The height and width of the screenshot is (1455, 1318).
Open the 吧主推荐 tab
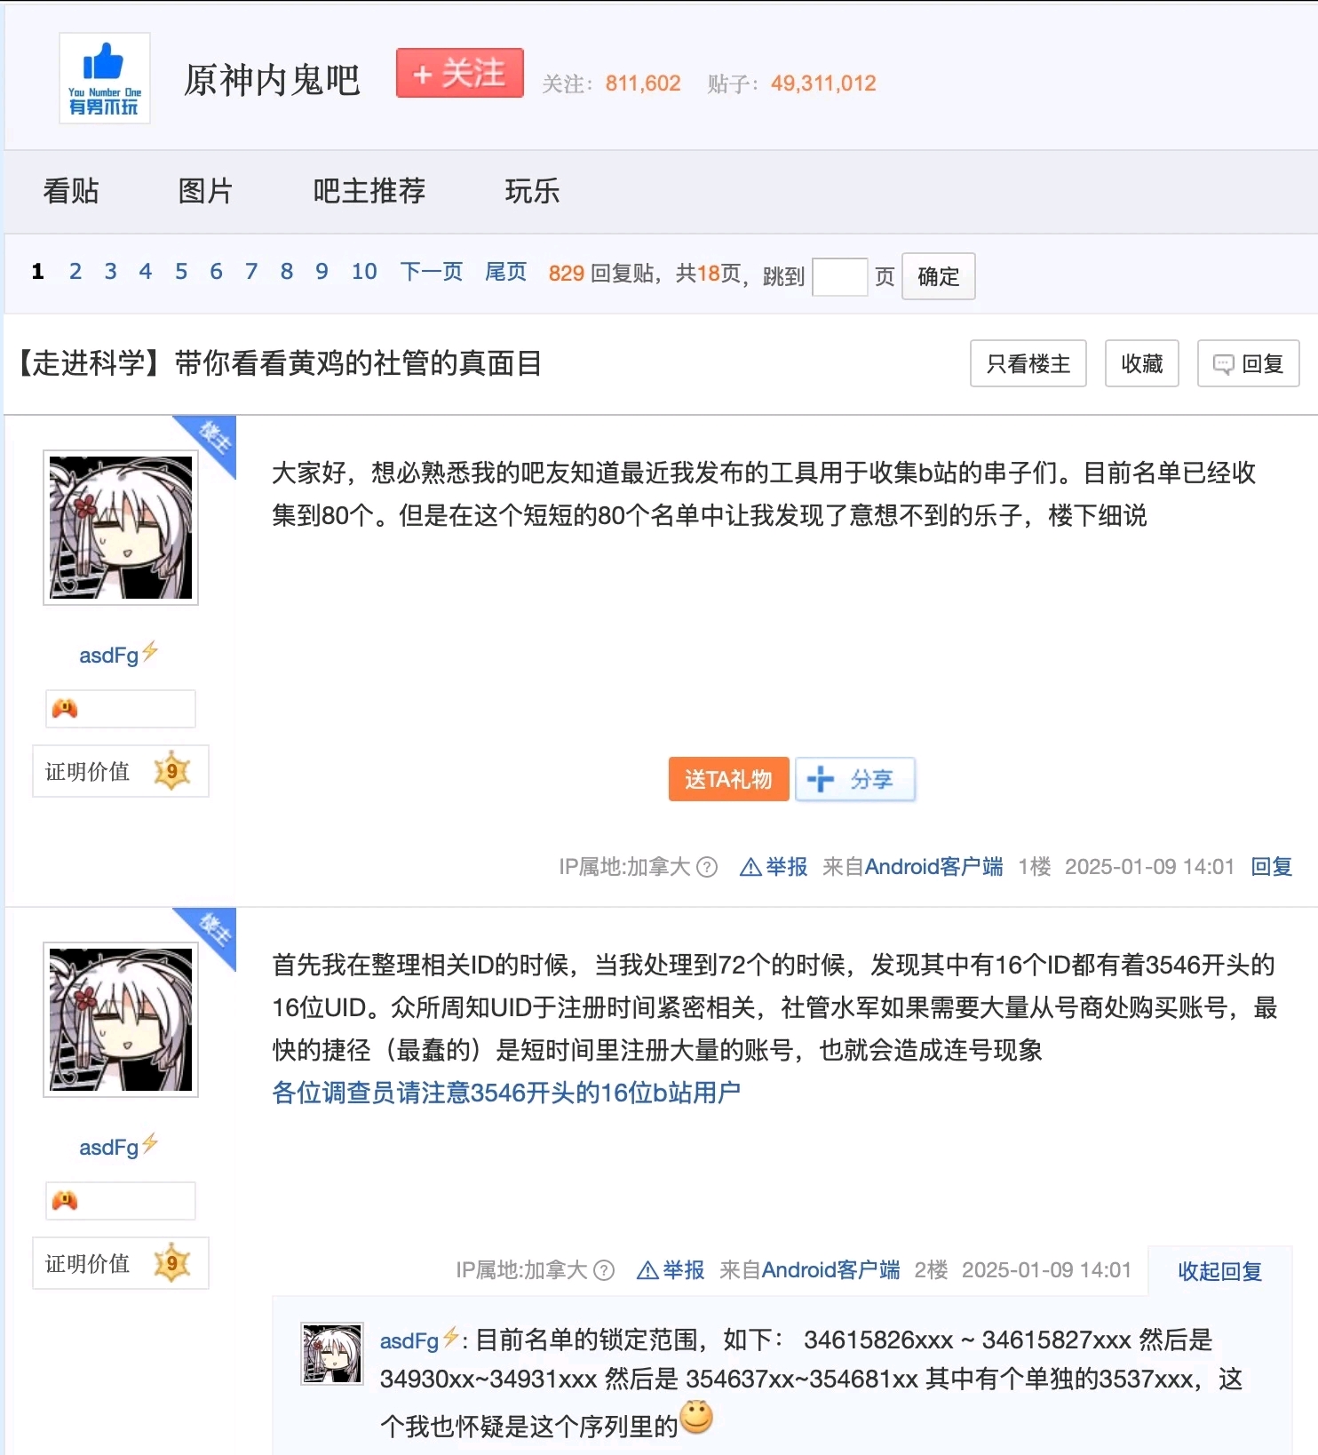(369, 191)
